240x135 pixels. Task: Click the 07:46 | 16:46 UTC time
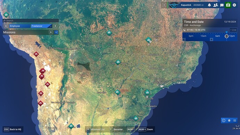196,30
